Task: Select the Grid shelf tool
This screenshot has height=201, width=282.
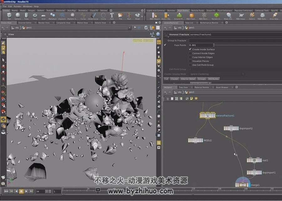Action: click(x=43, y=16)
